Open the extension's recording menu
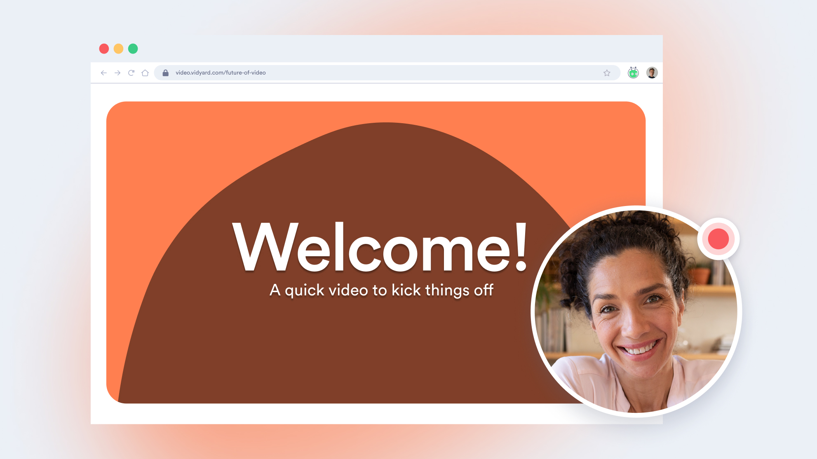817x459 pixels. pyautogui.click(x=633, y=73)
